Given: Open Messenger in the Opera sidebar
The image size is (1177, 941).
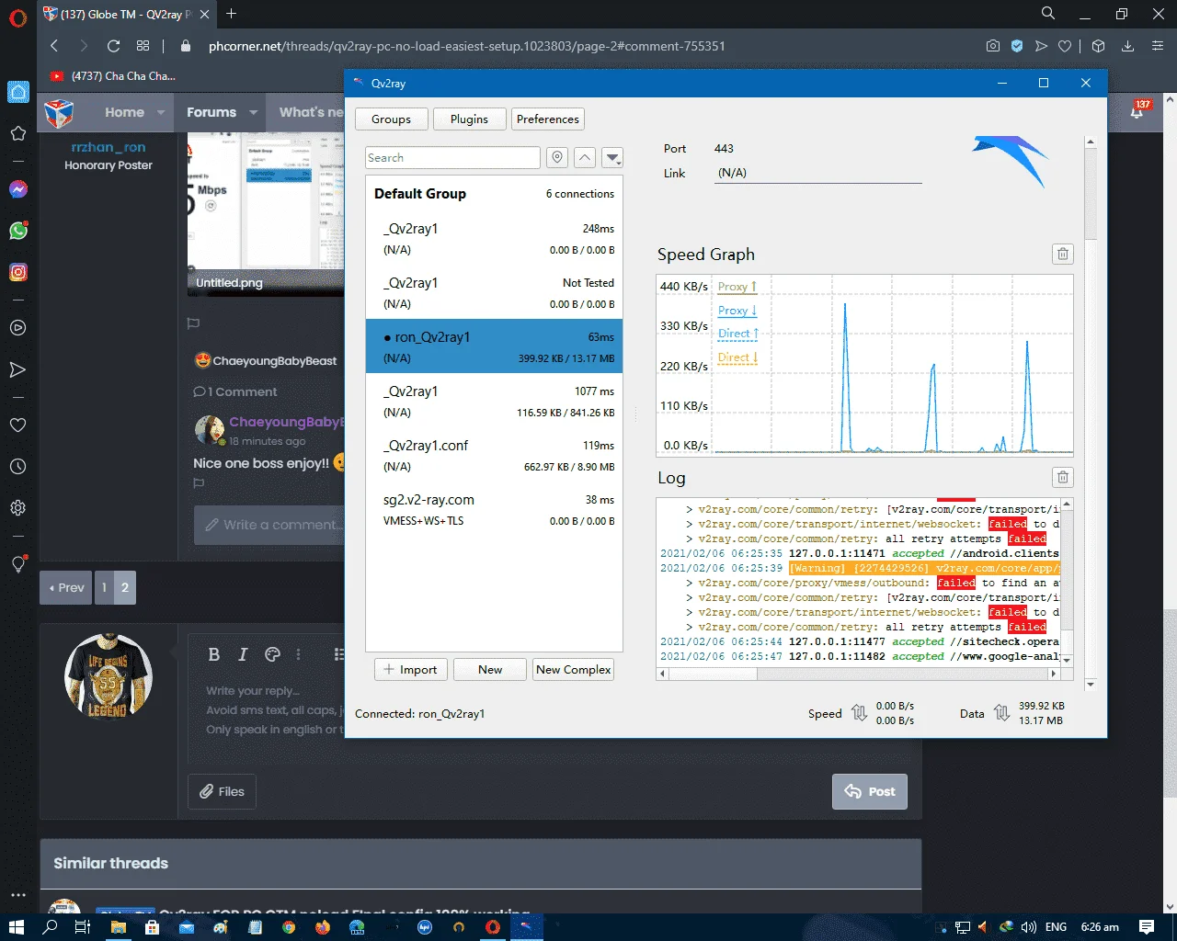Looking at the screenshot, I should point(18,189).
